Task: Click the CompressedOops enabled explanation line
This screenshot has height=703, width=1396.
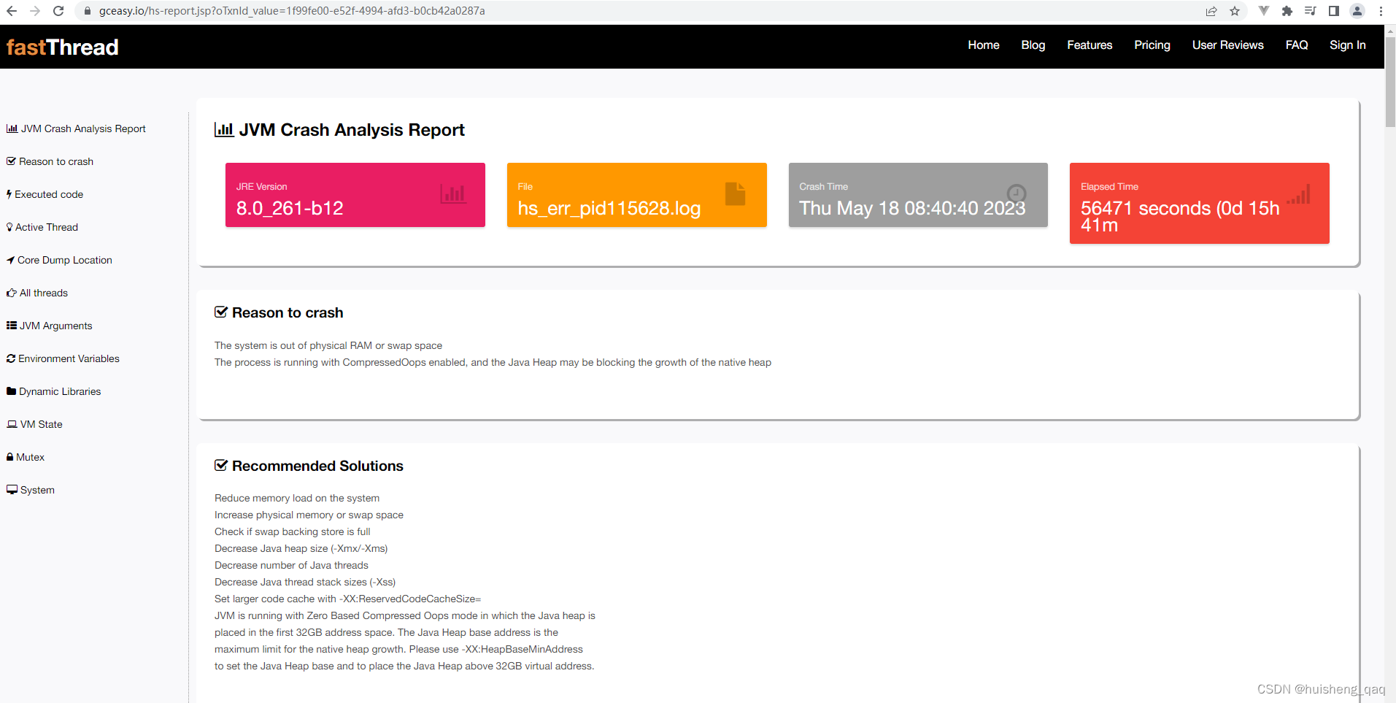Action: click(493, 362)
